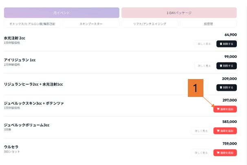Switch to the 1-DAYパッケージ tab
The height and width of the screenshot is (165, 247).
tap(179, 13)
